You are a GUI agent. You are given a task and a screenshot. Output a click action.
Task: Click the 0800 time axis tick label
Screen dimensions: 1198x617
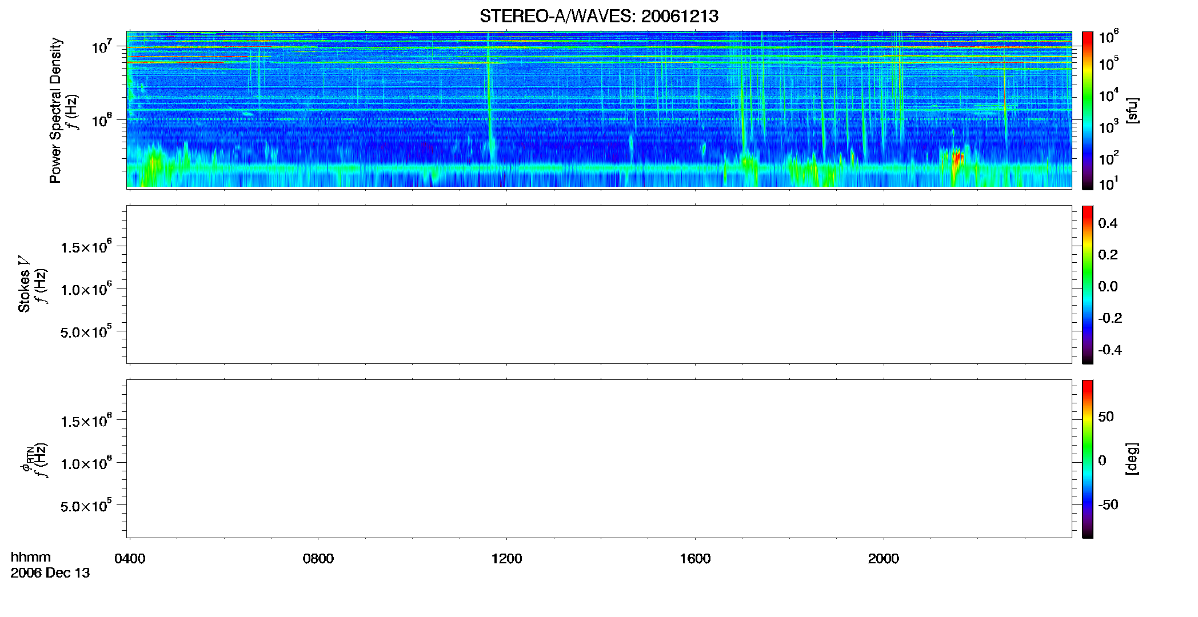coord(318,559)
